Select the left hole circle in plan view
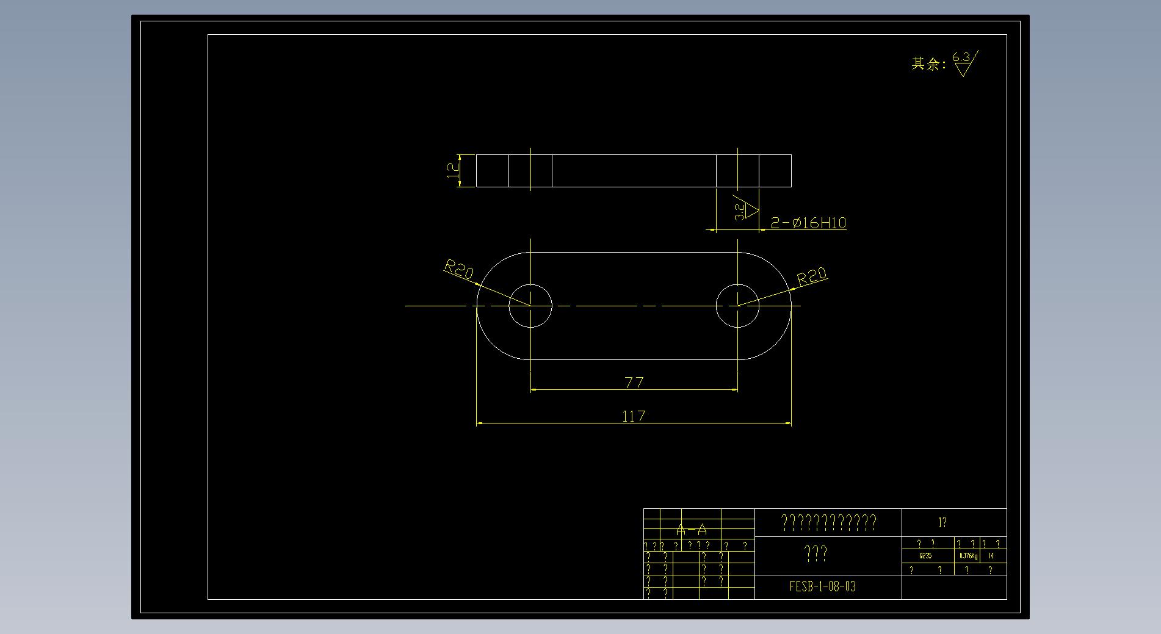 (x=530, y=306)
